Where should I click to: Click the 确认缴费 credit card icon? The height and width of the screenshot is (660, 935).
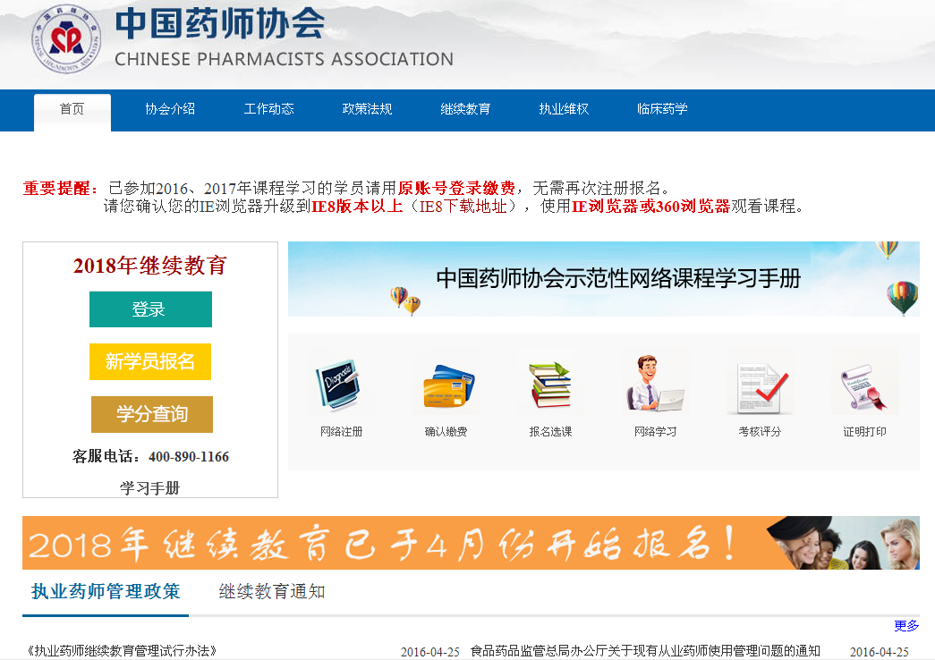(x=446, y=385)
